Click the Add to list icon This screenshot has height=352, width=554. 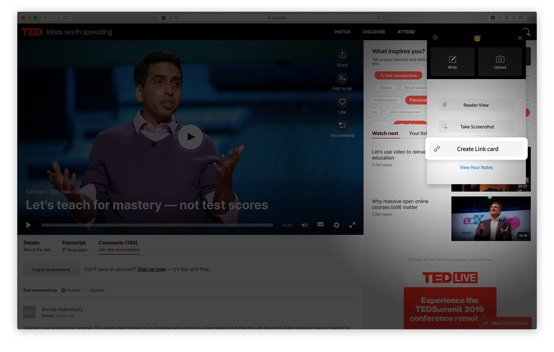pos(342,78)
